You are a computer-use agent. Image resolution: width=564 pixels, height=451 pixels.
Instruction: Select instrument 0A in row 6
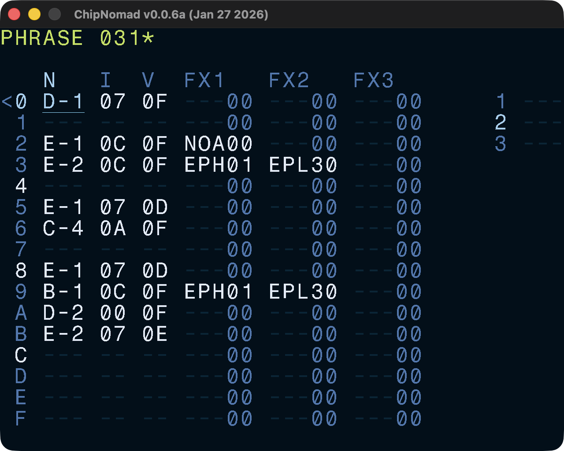coord(113,229)
